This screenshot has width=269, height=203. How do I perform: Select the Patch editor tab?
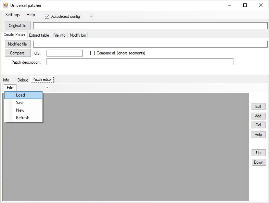pos(42,79)
